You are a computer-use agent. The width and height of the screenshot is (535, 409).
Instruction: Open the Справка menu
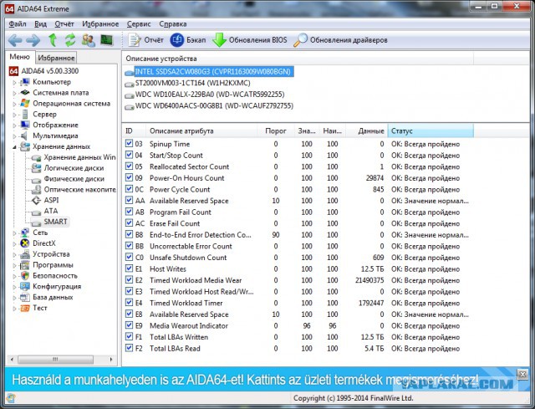click(173, 24)
